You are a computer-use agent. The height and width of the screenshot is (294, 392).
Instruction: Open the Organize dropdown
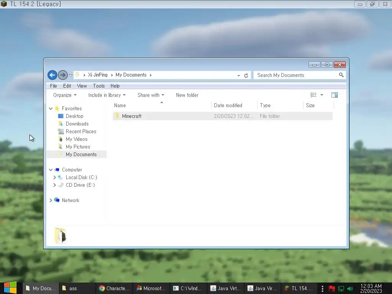coord(65,95)
